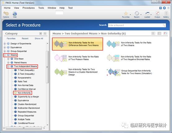The height and width of the screenshot is (133, 172).
Task: Switch to icon tile view
Action: (165, 33)
